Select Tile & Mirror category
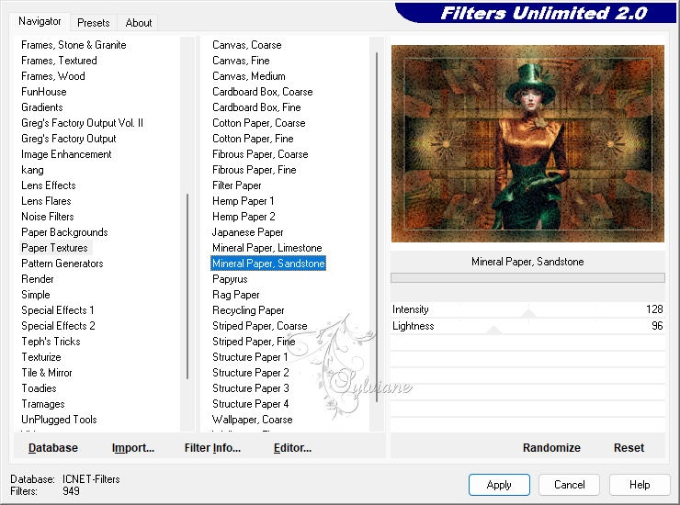The width and height of the screenshot is (680, 505). [47, 373]
